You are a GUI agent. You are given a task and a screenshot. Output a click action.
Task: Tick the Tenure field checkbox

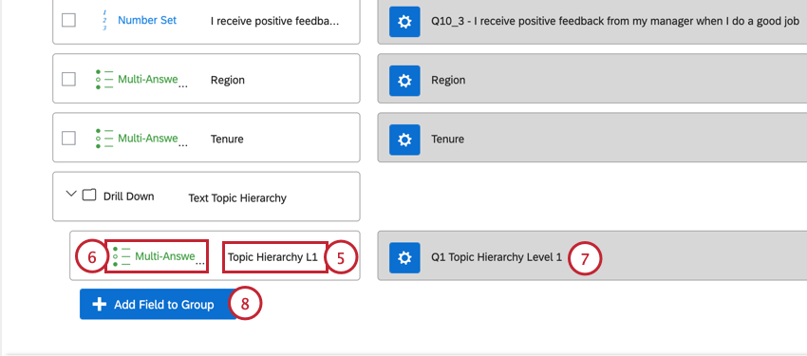click(x=68, y=139)
